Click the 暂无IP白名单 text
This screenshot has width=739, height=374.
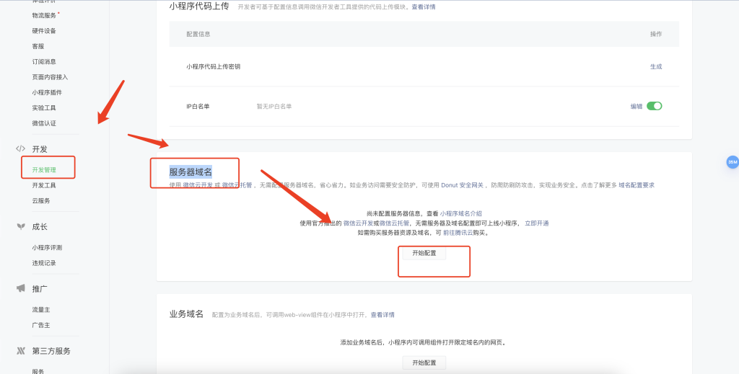tap(274, 107)
